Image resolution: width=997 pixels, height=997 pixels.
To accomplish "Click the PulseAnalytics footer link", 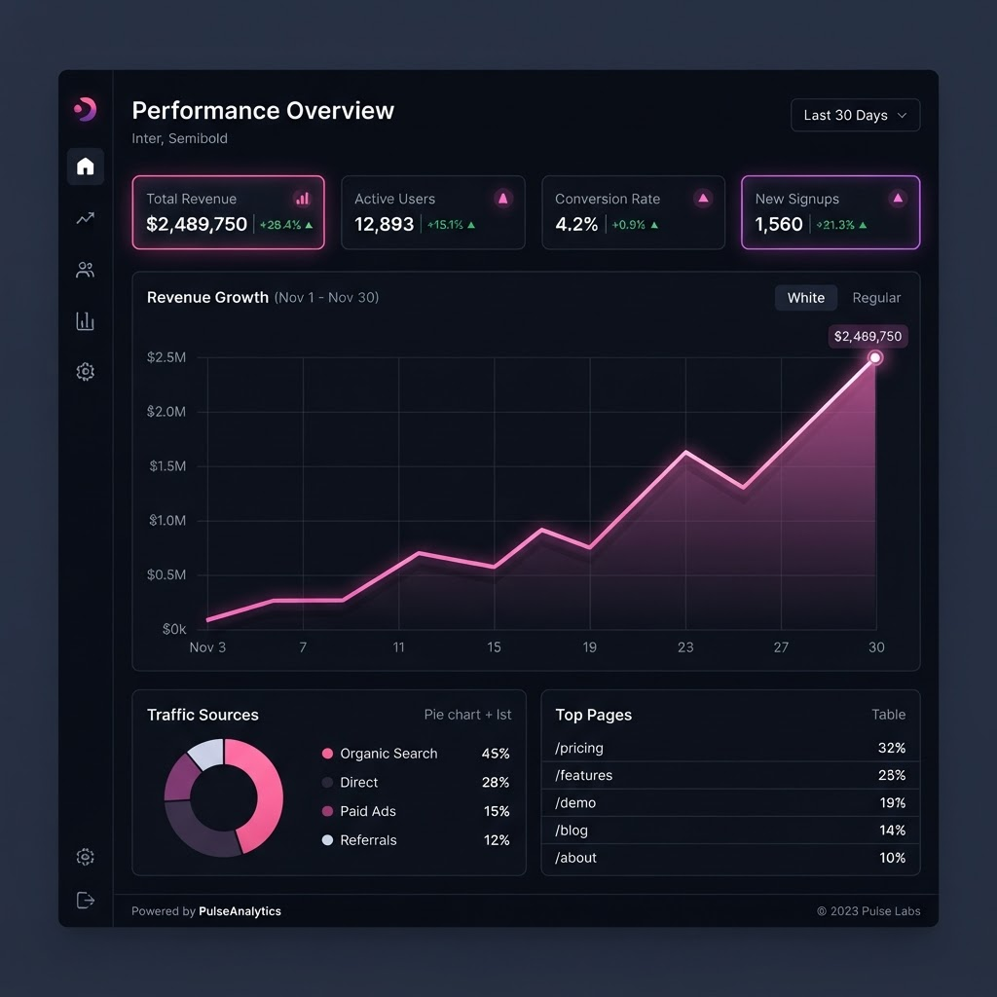I will coord(240,911).
